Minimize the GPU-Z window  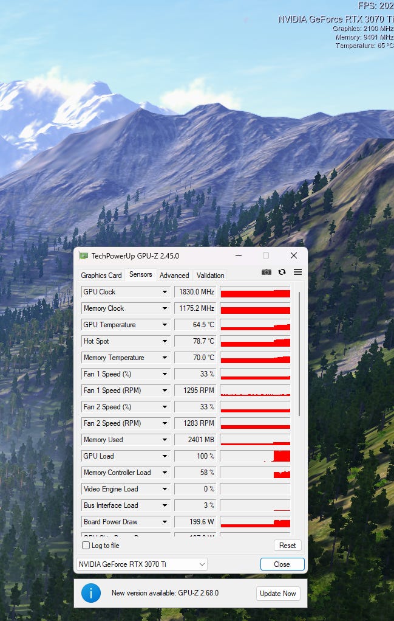[239, 256]
